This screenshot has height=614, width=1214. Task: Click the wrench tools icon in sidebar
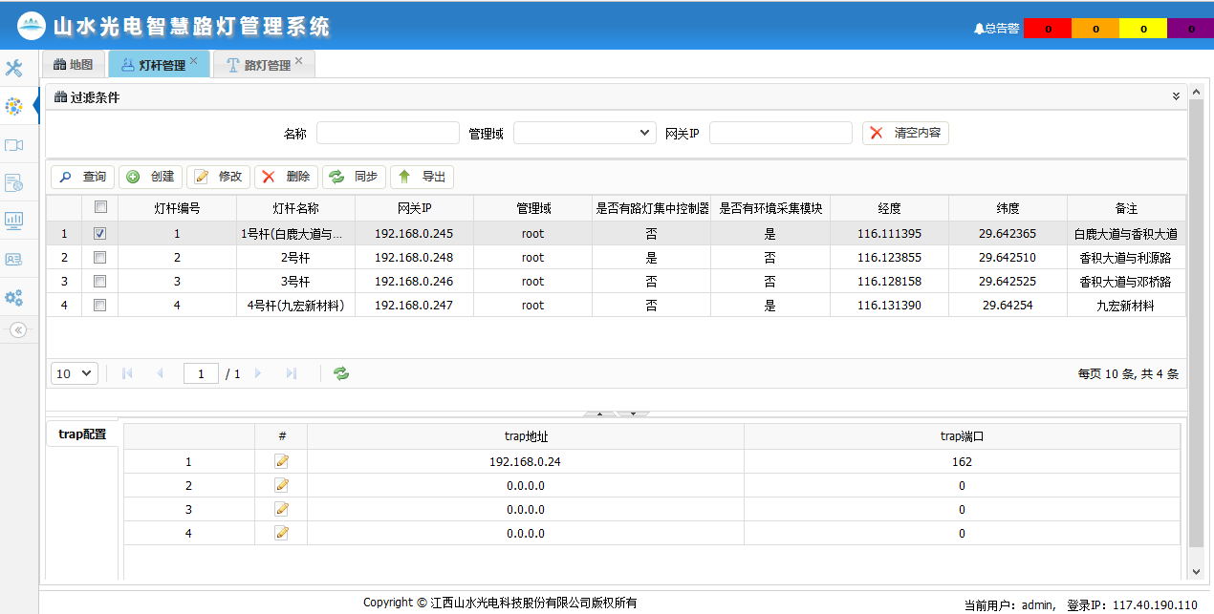pyautogui.click(x=14, y=68)
